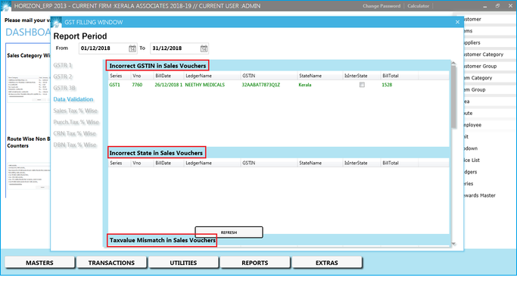
Task: Open the Data Validation section
Action: (73, 99)
